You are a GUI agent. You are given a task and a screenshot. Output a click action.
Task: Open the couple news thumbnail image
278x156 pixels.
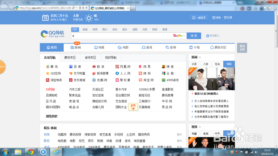pyautogui.click(x=212, y=79)
